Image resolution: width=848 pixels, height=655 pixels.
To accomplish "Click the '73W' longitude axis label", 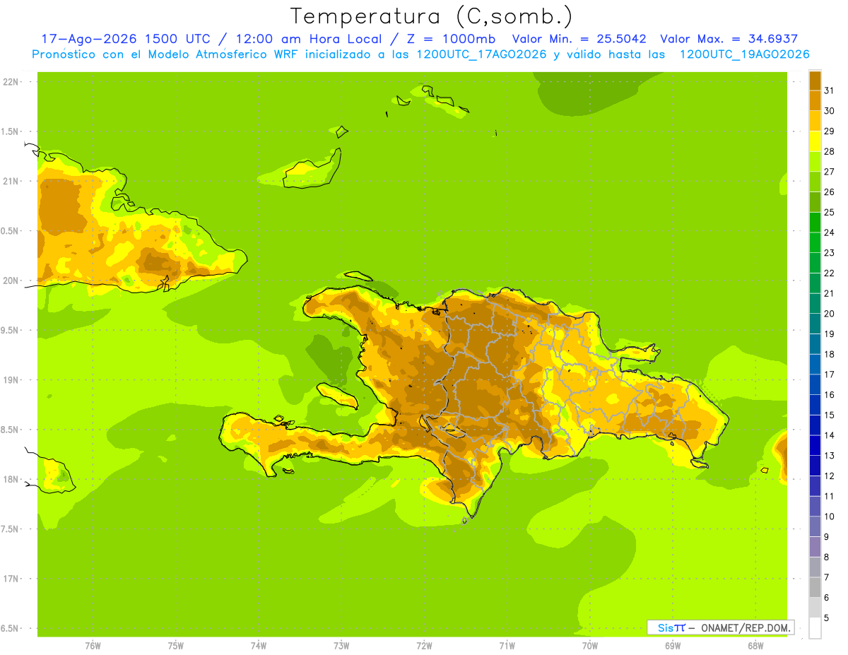I will coord(341,646).
